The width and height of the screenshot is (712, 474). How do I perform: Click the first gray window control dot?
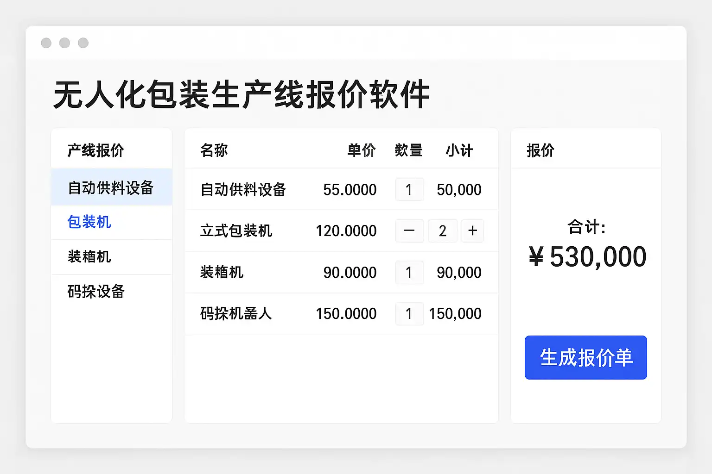[46, 43]
